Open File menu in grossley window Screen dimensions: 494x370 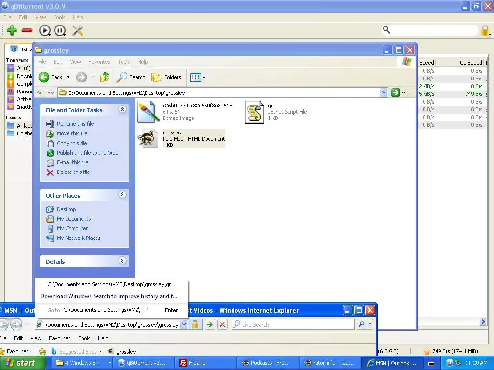pos(42,62)
